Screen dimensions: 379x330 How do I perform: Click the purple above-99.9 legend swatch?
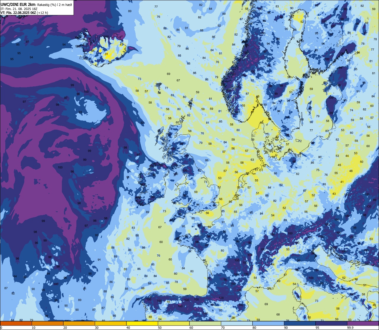click(x=363, y=323)
